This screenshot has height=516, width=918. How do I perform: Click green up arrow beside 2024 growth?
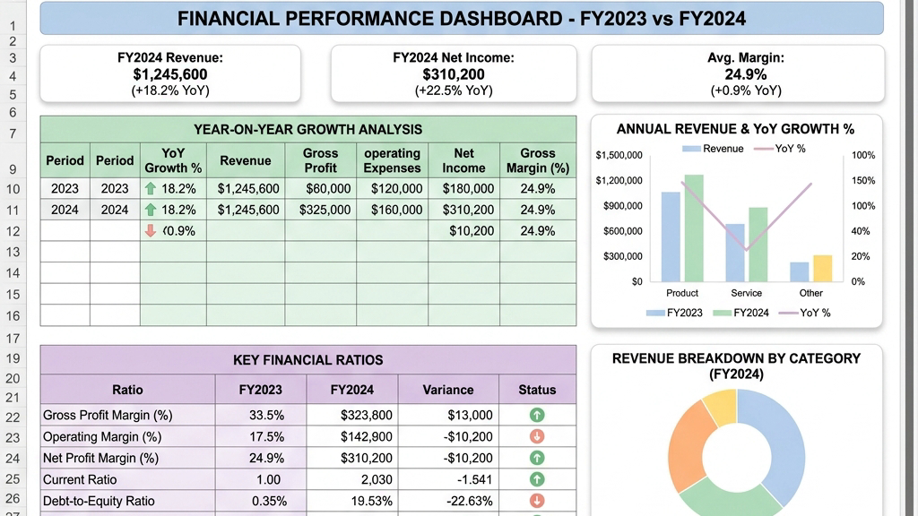pos(151,210)
